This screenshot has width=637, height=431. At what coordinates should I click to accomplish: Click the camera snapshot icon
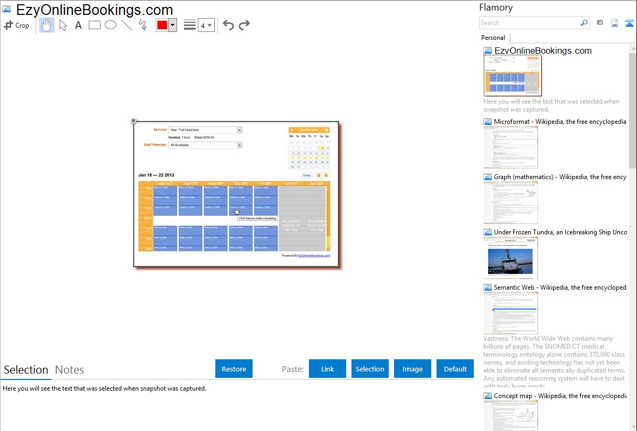pos(600,23)
